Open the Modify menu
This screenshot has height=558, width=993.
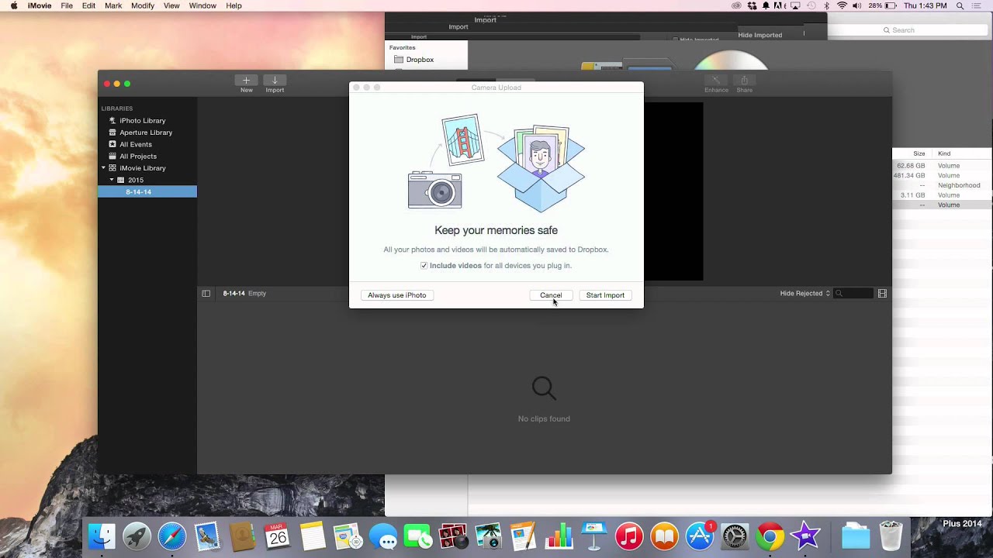[143, 5]
